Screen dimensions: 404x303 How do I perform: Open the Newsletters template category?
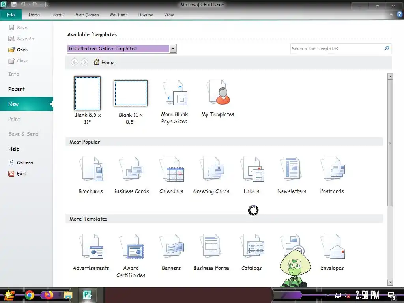[x=292, y=175]
